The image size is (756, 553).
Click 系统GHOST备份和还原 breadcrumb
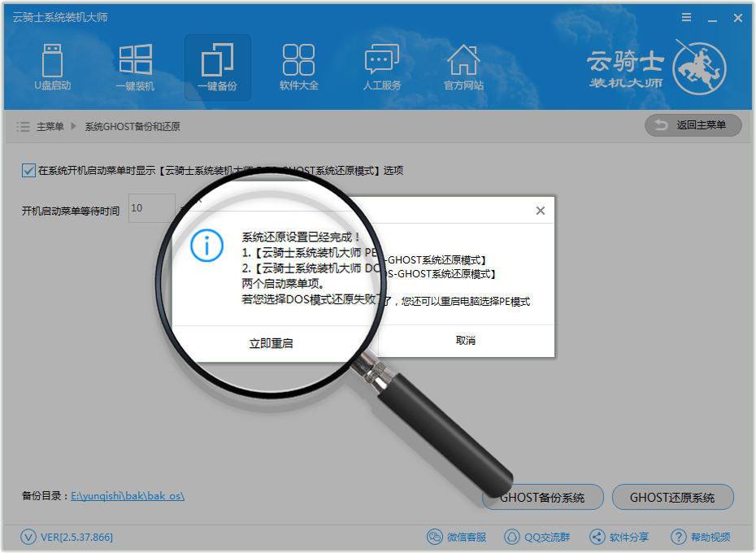click(133, 127)
